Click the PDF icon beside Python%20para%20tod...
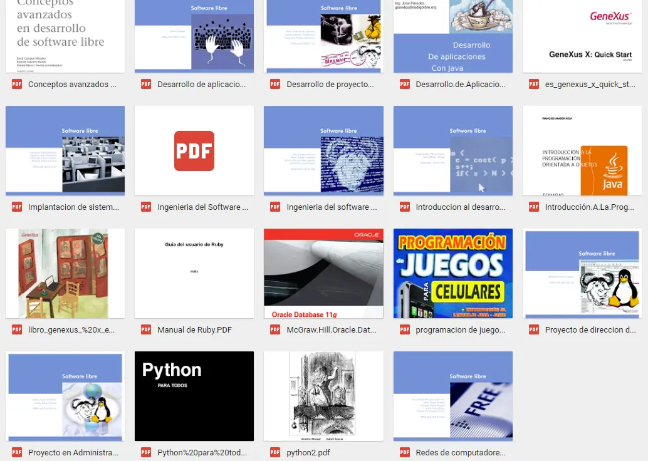Screen dimensions: 648x461 pyautogui.click(x=146, y=452)
